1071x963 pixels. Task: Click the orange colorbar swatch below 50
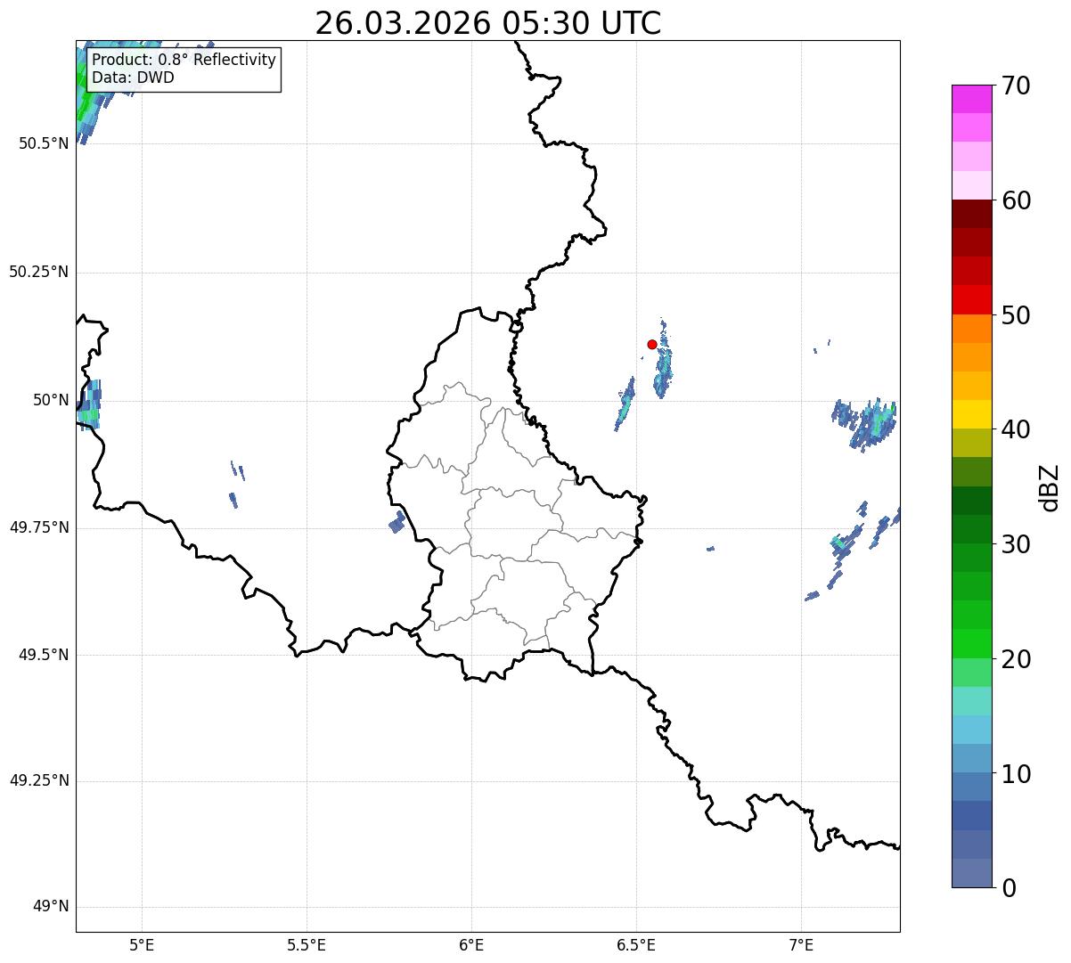coord(971,329)
